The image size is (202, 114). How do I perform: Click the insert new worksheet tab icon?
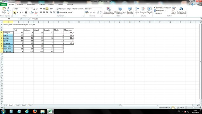pos(30,105)
